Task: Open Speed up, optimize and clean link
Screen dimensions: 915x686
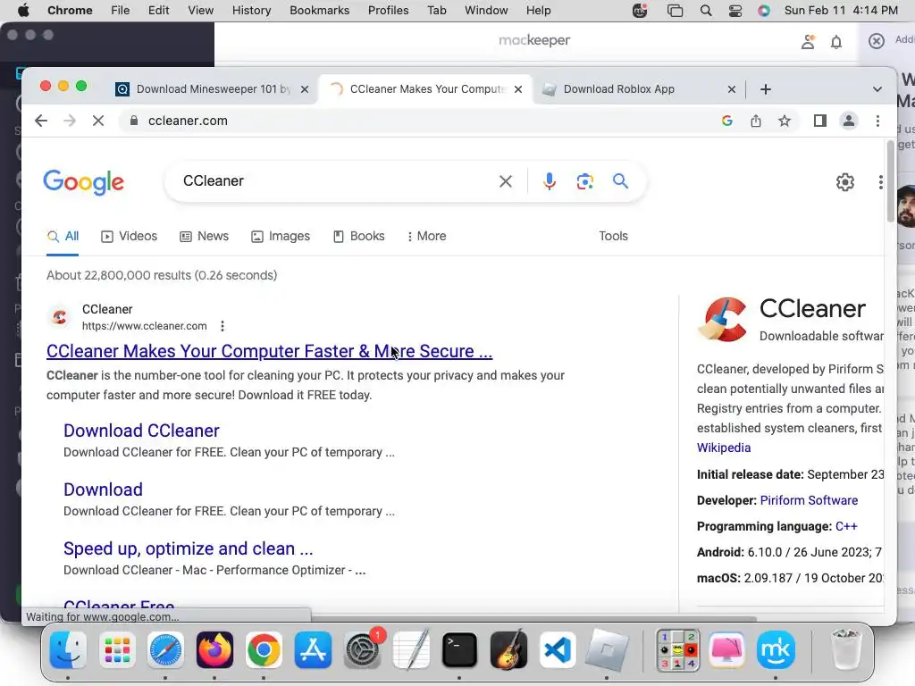Action: coord(188,548)
